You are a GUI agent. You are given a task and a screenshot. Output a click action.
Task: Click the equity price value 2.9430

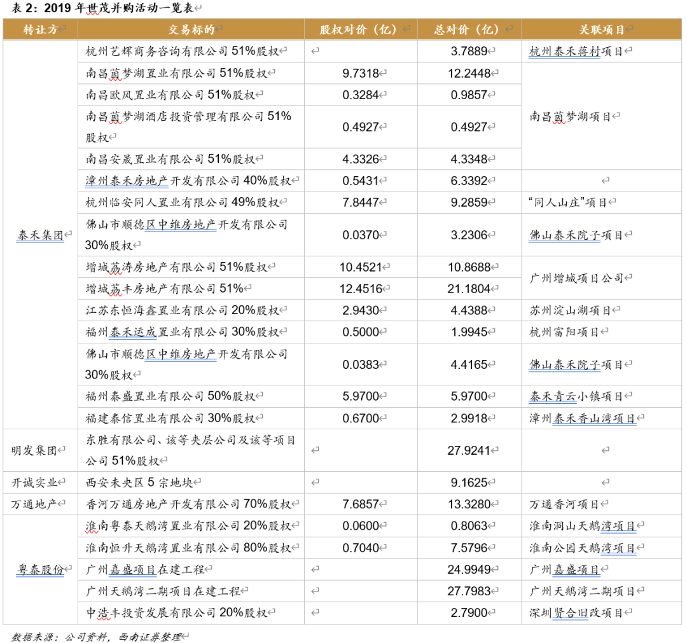361,310
